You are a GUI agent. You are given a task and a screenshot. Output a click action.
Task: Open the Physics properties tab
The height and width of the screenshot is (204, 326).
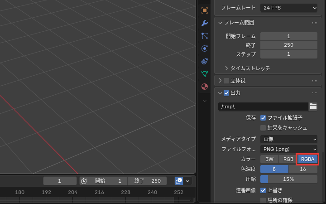(x=205, y=49)
